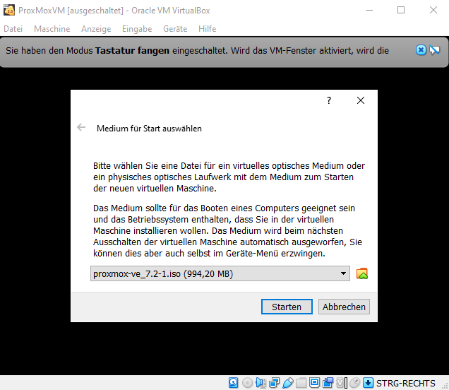This screenshot has width=449, height=390.
Task: Close the Medium für Start auswählen dialog
Action: tap(361, 100)
